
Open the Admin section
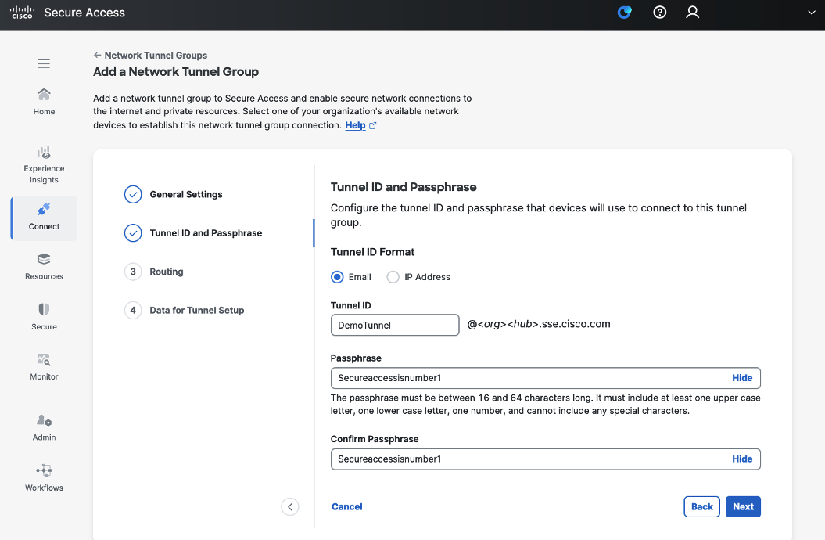click(45, 427)
